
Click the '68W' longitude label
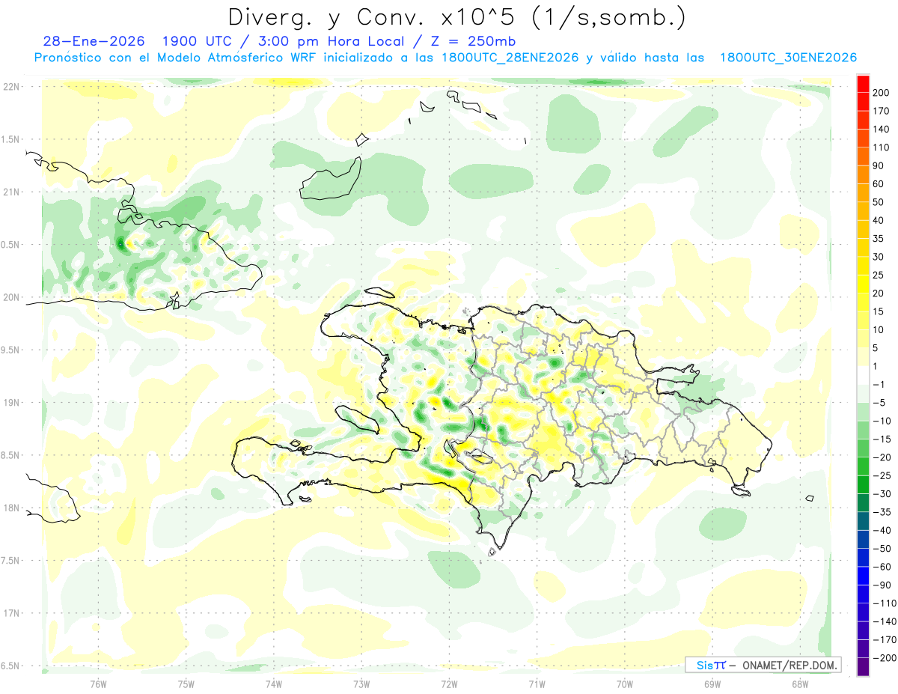(799, 684)
